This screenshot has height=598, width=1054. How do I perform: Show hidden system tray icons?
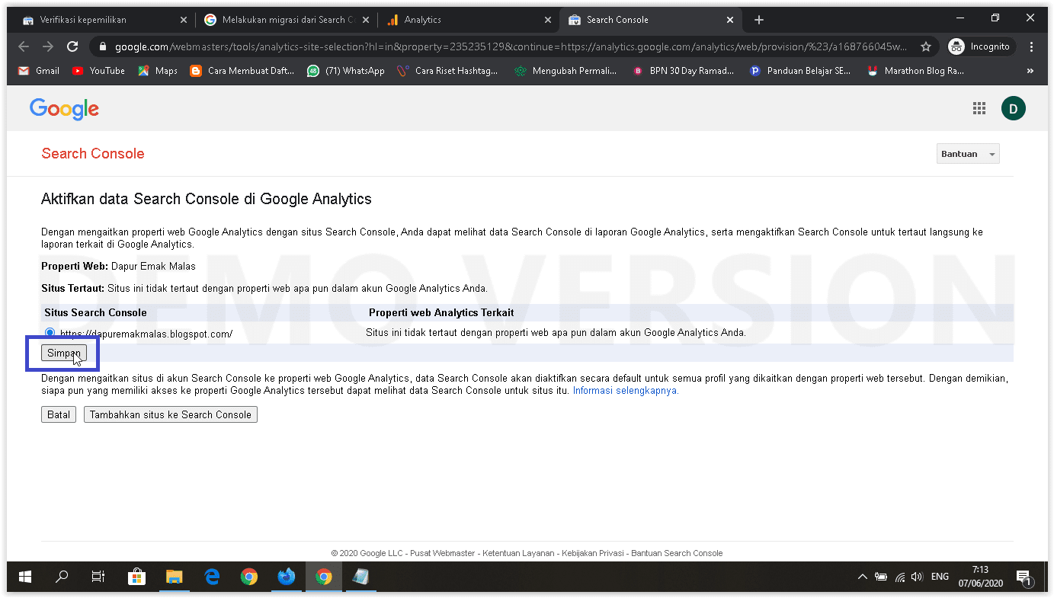point(862,577)
